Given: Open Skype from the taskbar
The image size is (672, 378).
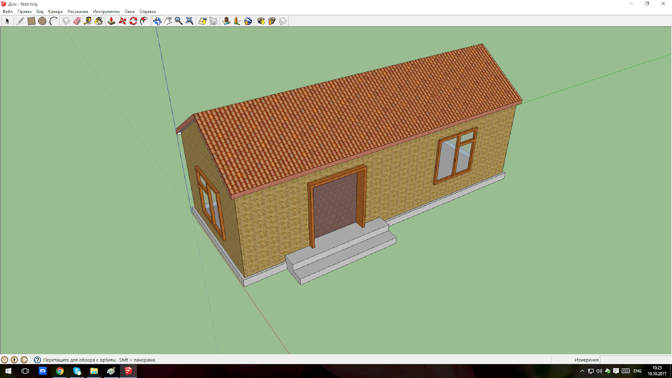Looking at the screenshot, I should point(77,371).
